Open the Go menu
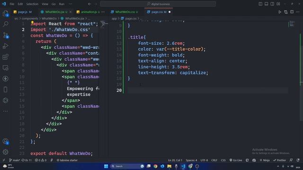Screen dimensions: 303x170 tap(53, 4)
